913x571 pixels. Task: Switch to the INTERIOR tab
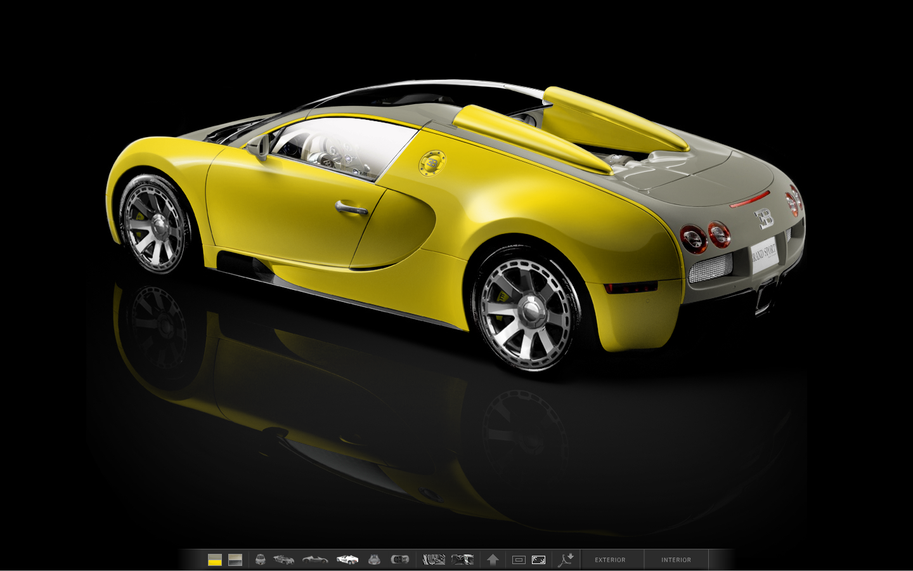click(x=676, y=560)
